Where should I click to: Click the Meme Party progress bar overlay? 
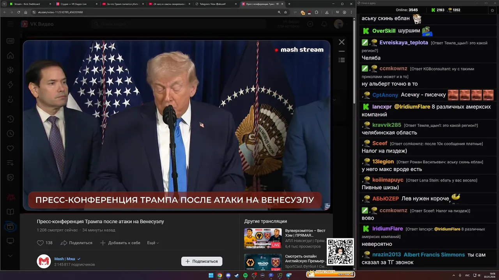331,274
